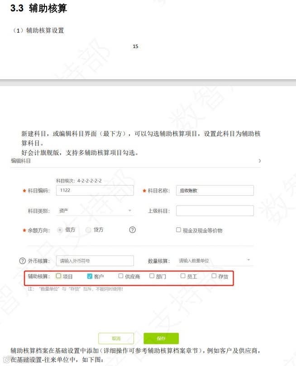Image resolution: width=296 pixels, height=366 pixels.
Task: Click the empty 上级科目 input field
Action: click(x=215, y=211)
